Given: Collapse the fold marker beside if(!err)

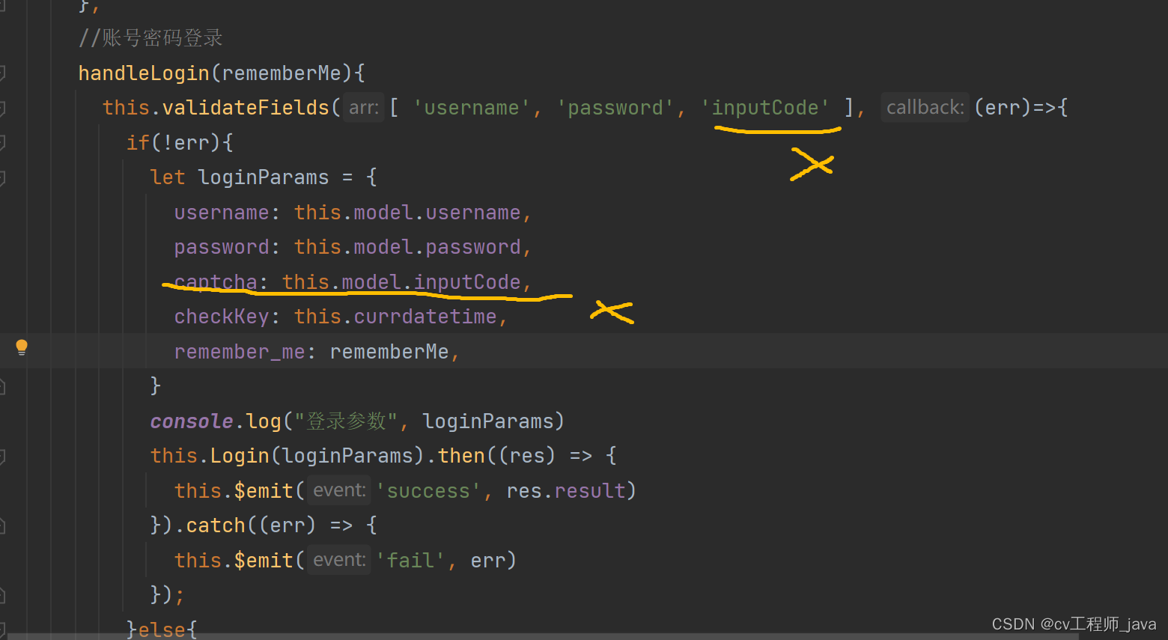Looking at the screenshot, I should coord(2,142).
